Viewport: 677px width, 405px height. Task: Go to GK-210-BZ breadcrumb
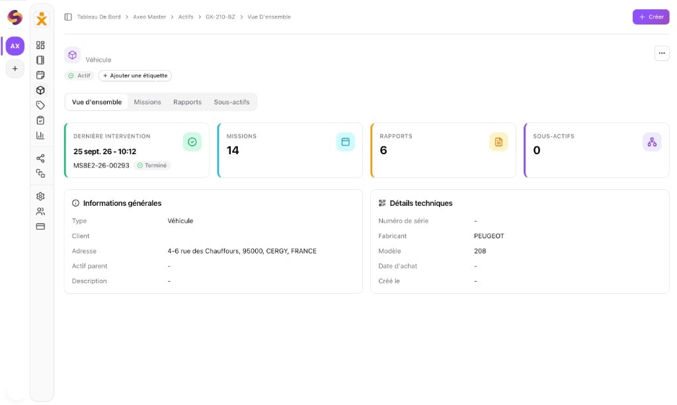point(220,17)
